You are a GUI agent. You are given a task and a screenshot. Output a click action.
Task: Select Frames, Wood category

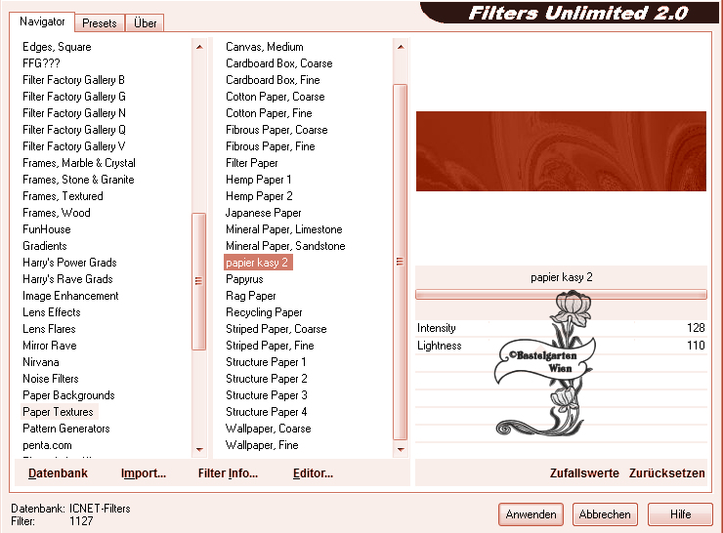57,213
